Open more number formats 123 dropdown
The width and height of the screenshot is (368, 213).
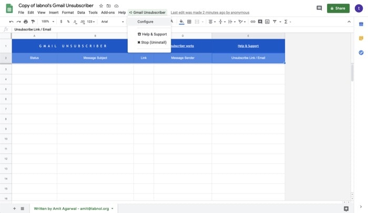point(91,22)
